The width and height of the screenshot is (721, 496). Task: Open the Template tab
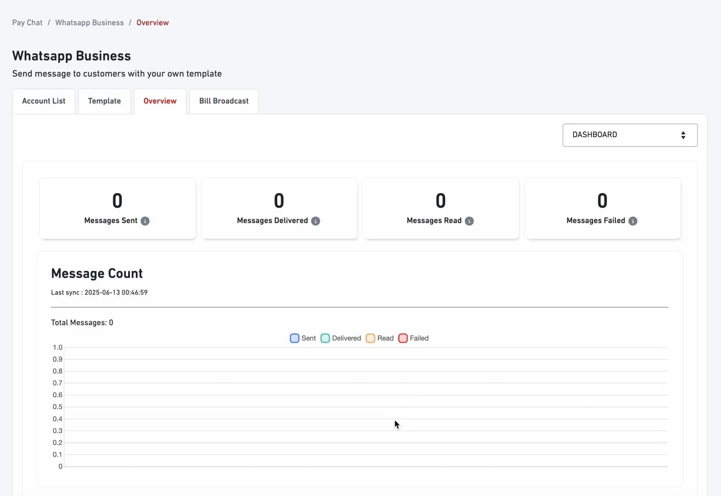pyautogui.click(x=104, y=101)
